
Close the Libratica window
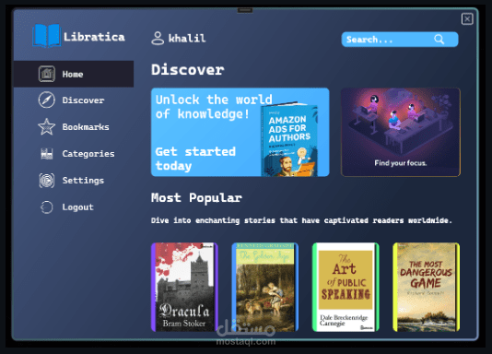click(x=467, y=18)
